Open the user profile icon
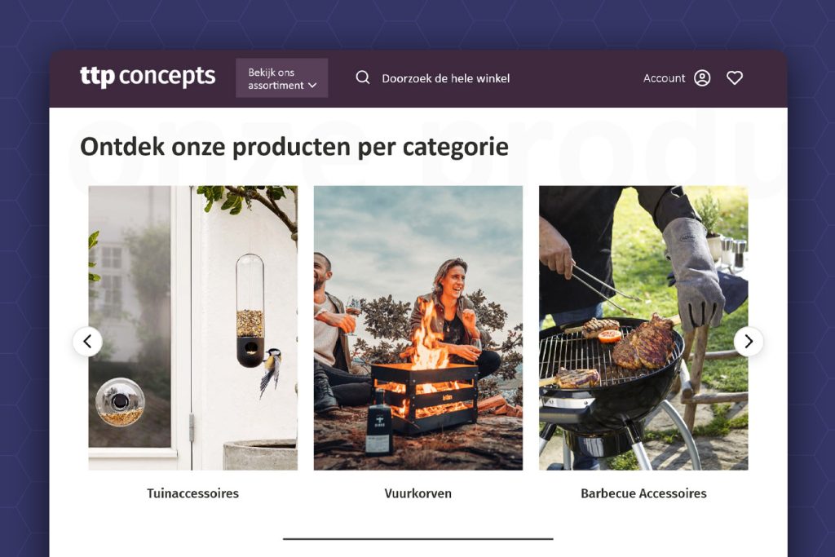835x557 pixels. 702,78
